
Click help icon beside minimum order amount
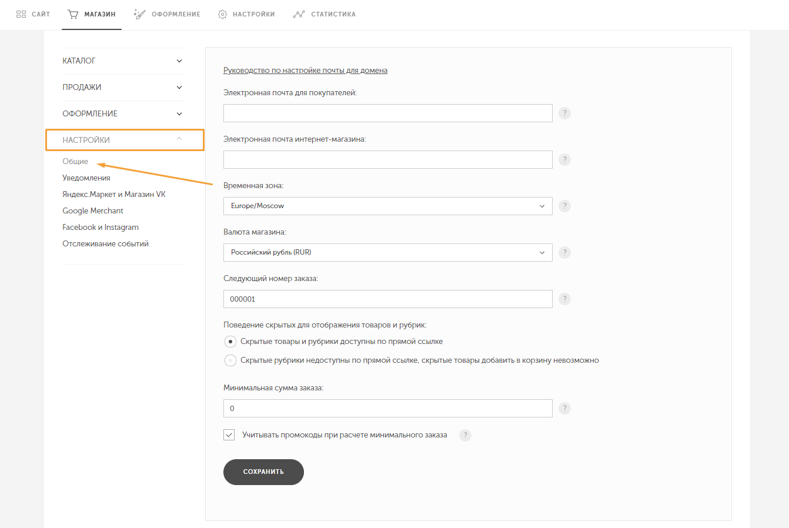coord(564,409)
